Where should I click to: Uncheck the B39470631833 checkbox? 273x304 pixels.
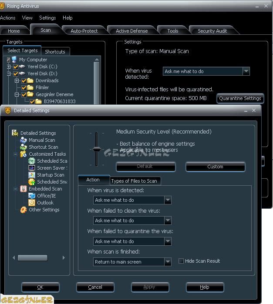click(32, 102)
